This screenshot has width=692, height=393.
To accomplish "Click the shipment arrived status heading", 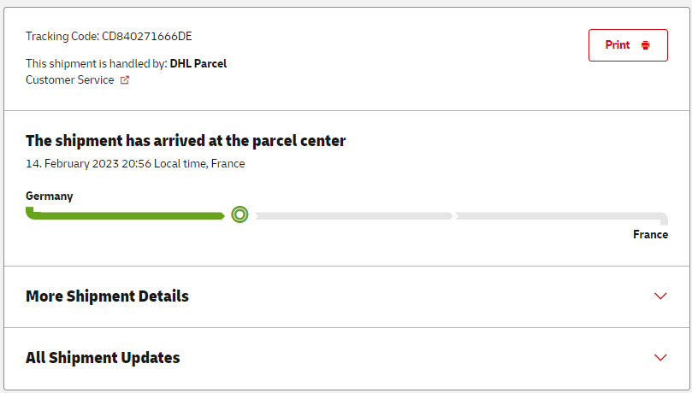I will 186,141.
